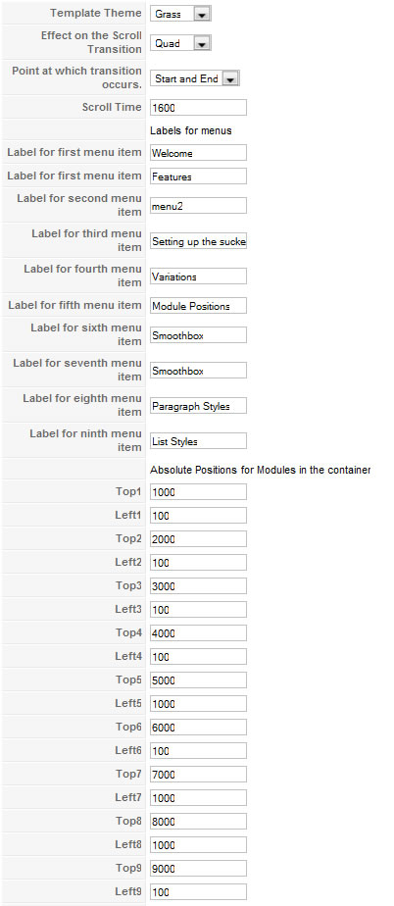The width and height of the screenshot is (394, 906).
Task: Focus the Left8 position field
Action: 198,845
